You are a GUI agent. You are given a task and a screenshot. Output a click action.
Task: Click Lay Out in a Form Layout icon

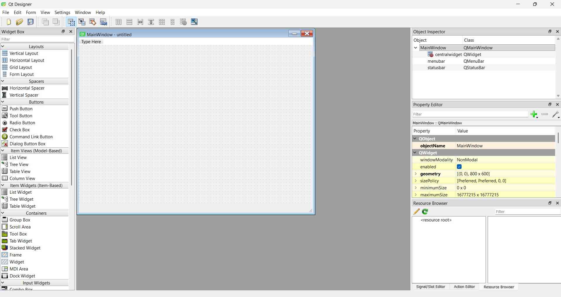tap(173, 22)
